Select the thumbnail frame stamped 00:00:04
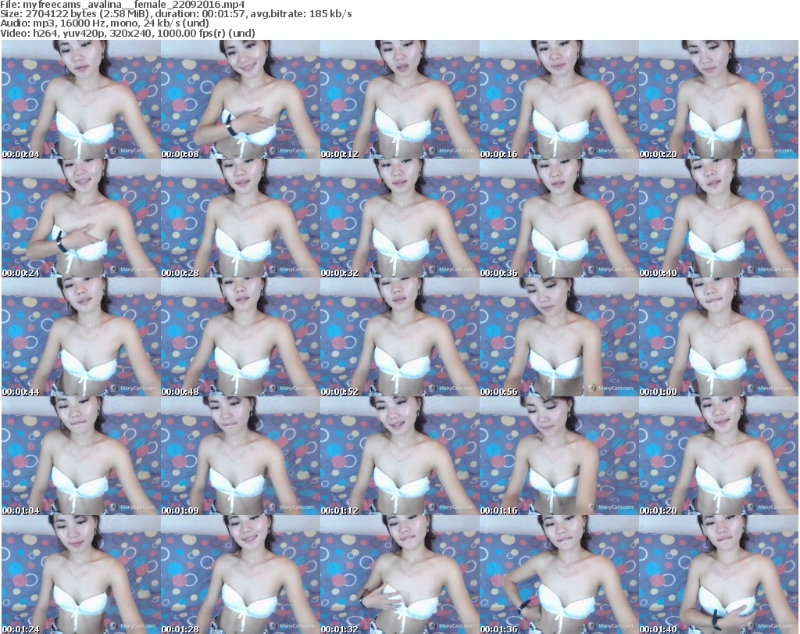This screenshot has height=634, width=800. tap(81, 99)
